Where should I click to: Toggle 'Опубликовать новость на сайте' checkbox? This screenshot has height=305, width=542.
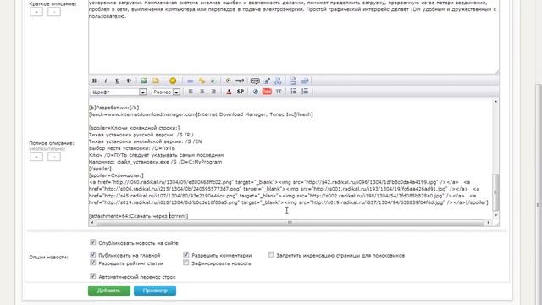pos(92,242)
